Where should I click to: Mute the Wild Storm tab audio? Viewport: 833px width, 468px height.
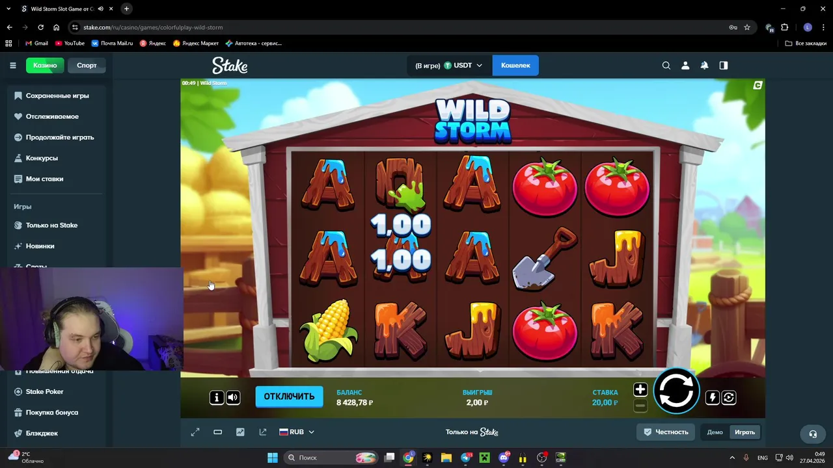coord(100,9)
